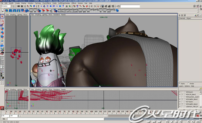Click the FT shelf button
The height and width of the screenshot is (123, 202).
point(48,11)
